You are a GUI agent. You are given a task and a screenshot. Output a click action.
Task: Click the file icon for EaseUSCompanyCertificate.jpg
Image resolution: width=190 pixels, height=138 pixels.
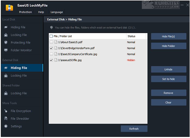pos(56,54)
